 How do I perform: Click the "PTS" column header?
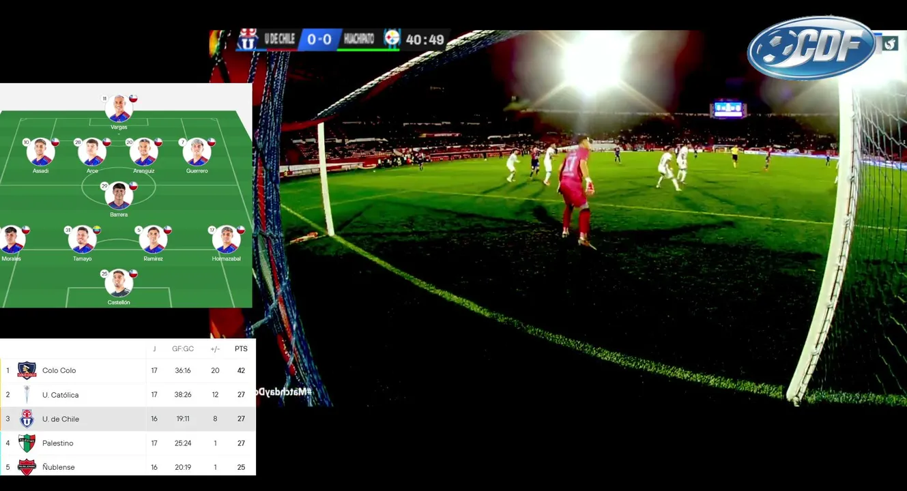(x=241, y=348)
